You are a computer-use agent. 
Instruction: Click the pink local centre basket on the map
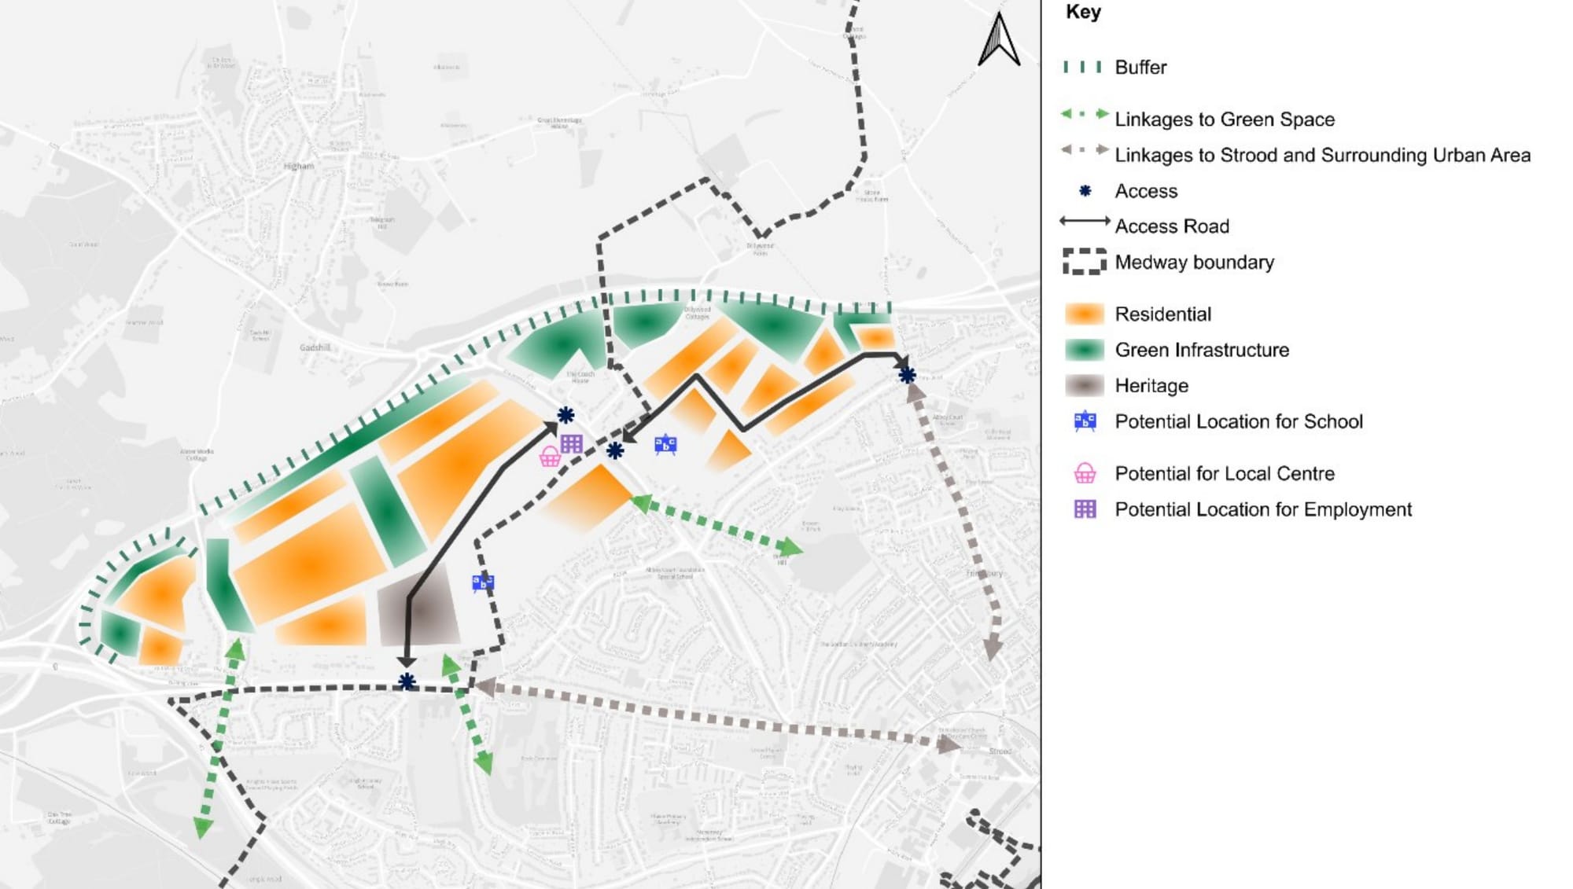click(x=549, y=457)
